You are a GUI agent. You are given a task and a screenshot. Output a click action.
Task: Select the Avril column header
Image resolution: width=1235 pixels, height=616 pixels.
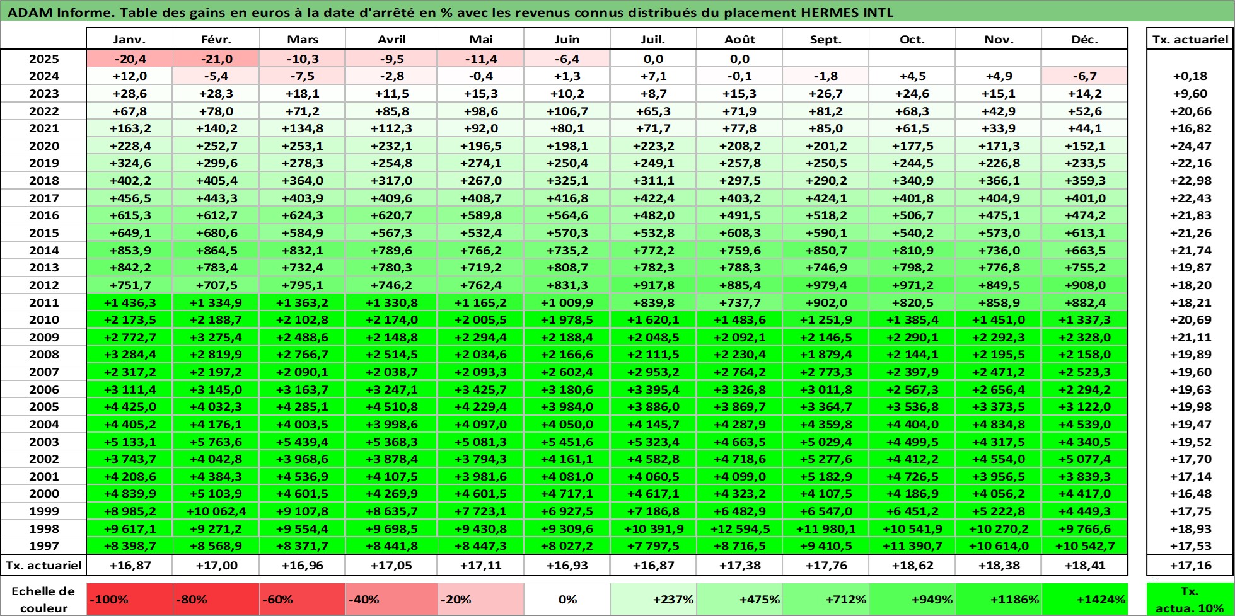[x=391, y=39]
